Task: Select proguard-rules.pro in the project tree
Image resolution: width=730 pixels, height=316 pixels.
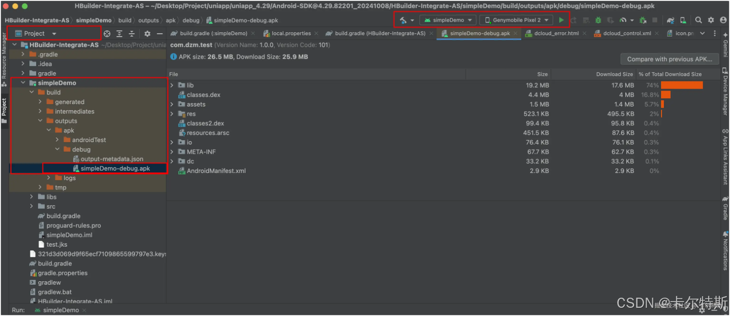Action: tap(74, 225)
